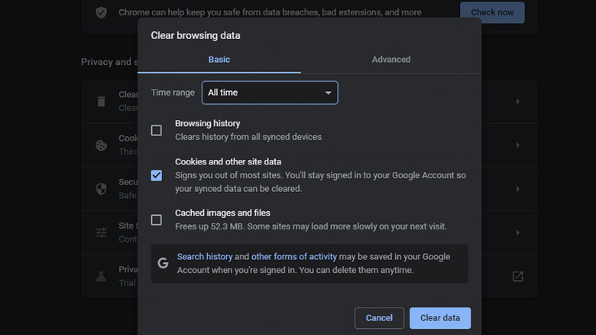Cancel the Clear browsing data dialog
596x335 pixels.
tap(379, 317)
